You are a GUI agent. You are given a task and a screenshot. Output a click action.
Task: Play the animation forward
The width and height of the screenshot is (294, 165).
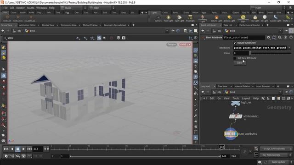click(x=23, y=149)
